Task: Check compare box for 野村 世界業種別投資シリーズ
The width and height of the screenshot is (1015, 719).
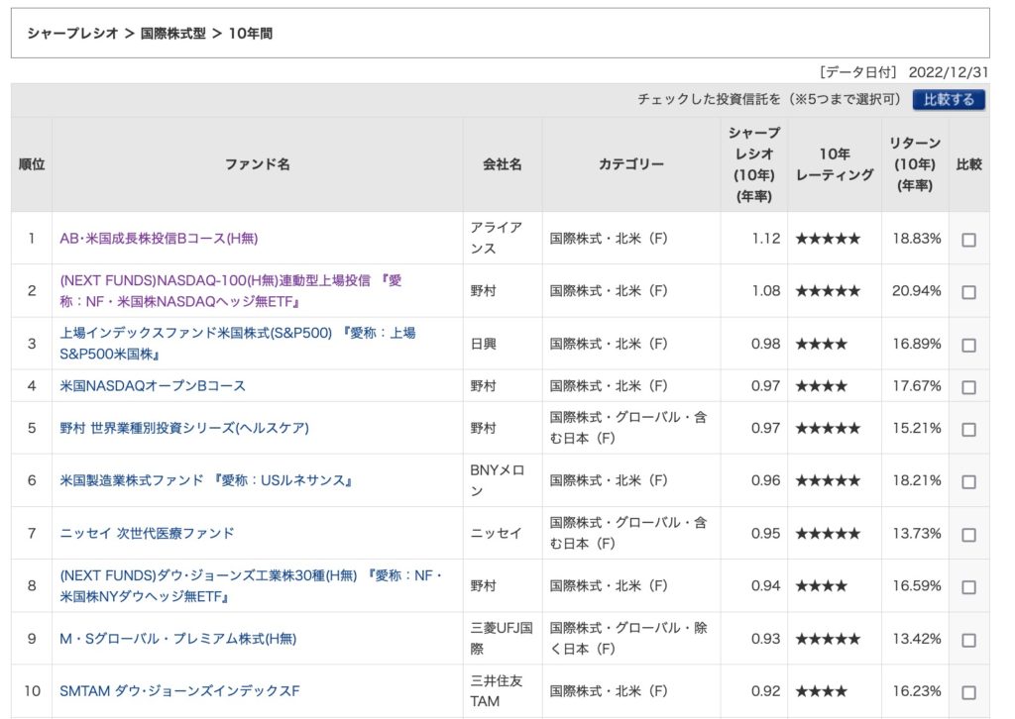Action: pos(968,429)
